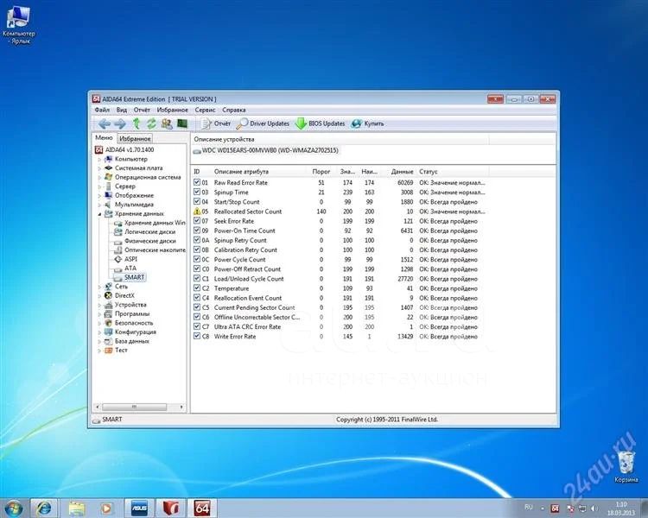Select Системная плата in the tree
Screen dimensions: 648x518
coord(133,168)
